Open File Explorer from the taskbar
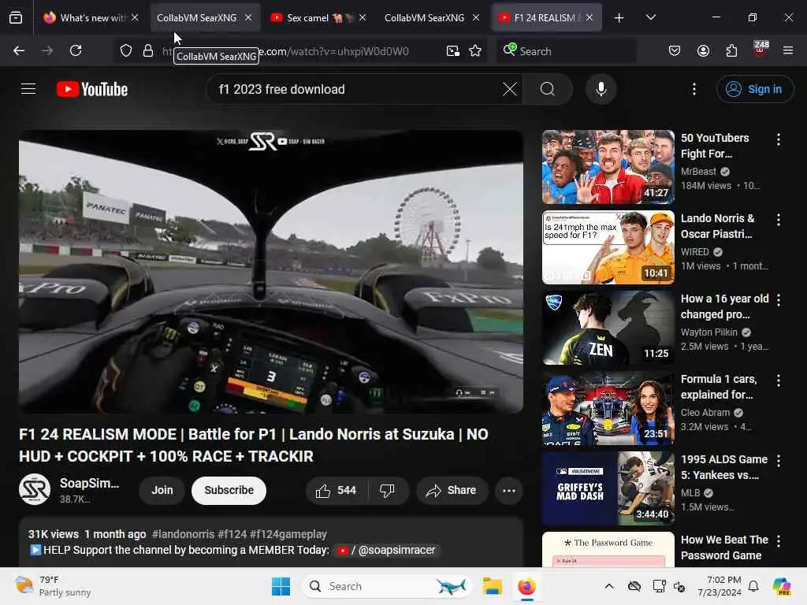This screenshot has width=807, height=605. tap(492, 586)
